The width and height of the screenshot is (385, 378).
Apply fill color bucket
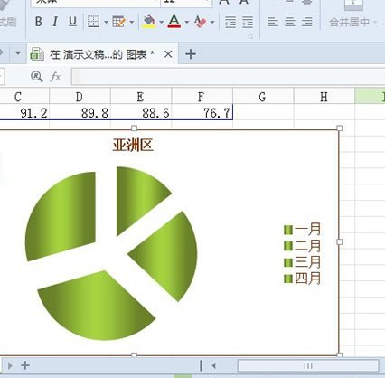tap(149, 22)
